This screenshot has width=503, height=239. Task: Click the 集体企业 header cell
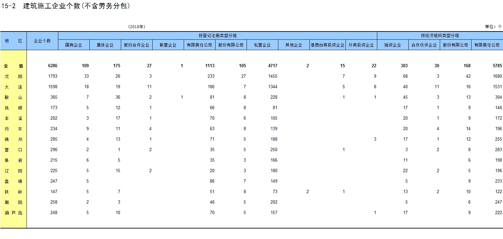[105, 45]
